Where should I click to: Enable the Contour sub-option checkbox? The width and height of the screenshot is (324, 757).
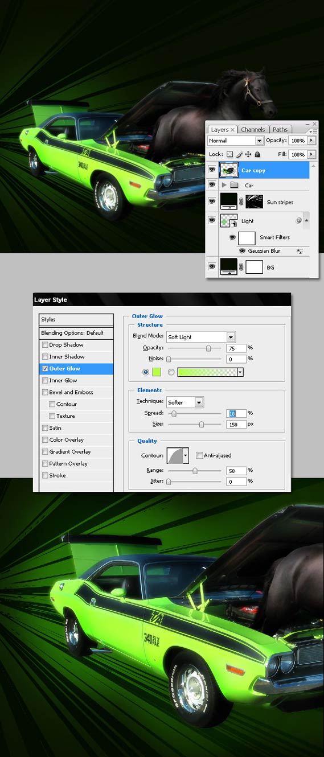52,405
